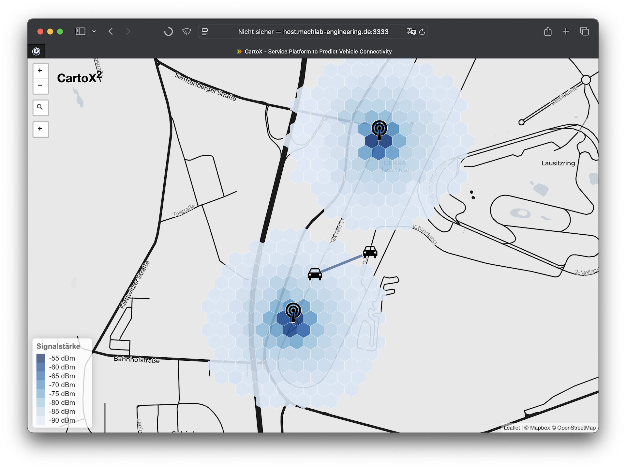This screenshot has height=469, width=626.
Task: Click the translate icon in the address bar
Action: (x=411, y=32)
